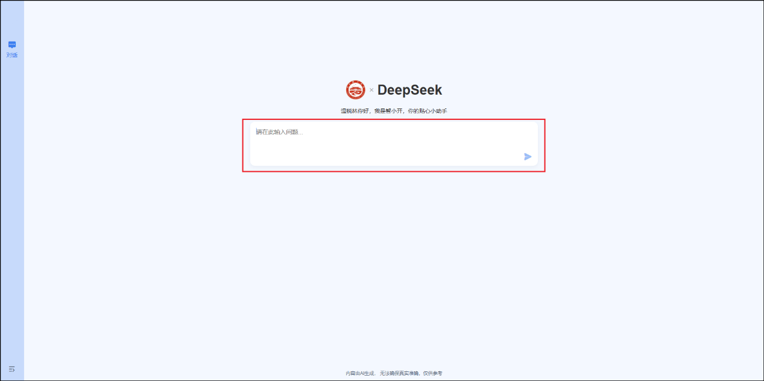Click 你的贴心小助手 in the greeting

coord(427,111)
